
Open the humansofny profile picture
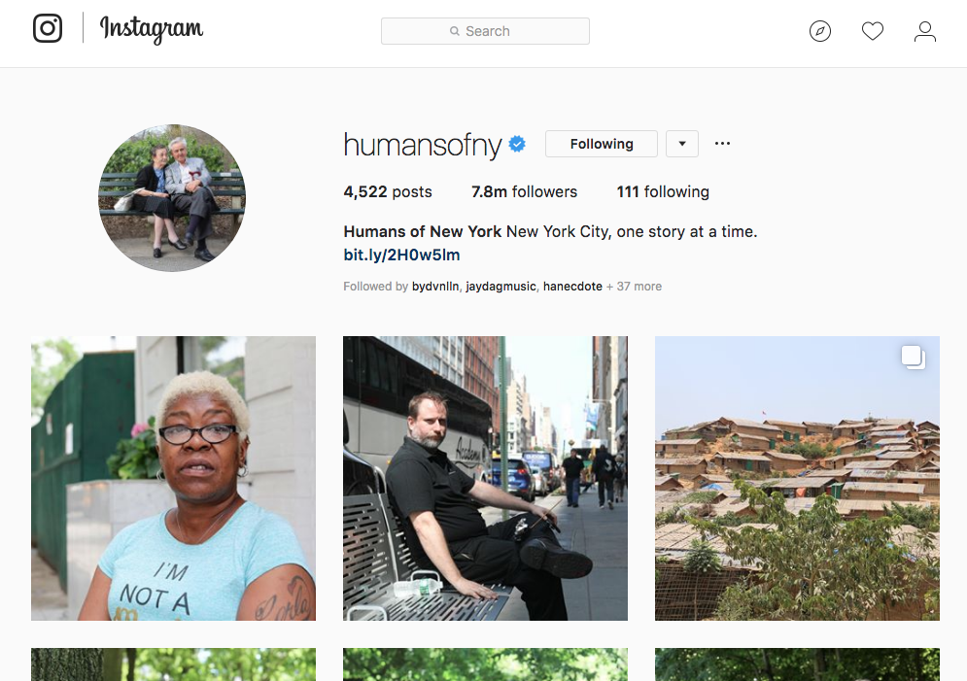point(172,198)
